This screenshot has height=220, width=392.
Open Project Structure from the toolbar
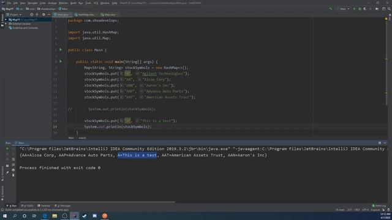(377, 9)
